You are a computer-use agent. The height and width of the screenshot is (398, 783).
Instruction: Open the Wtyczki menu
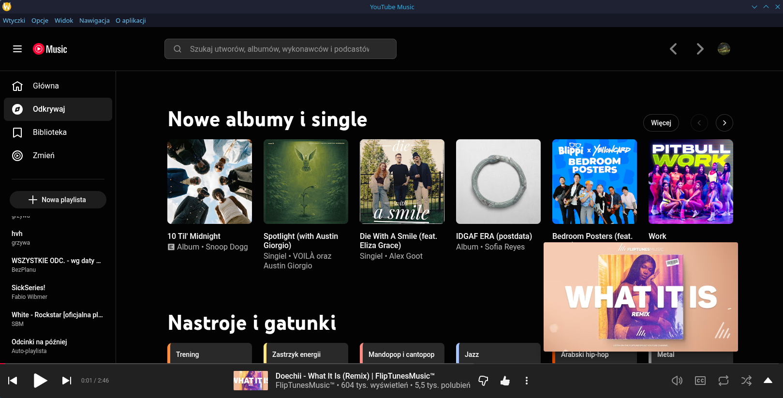tap(14, 20)
